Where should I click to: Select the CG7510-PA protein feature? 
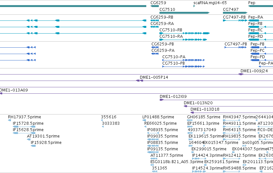point(183,60)
